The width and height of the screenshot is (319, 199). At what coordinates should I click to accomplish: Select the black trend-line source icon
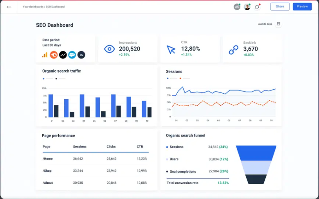[x=63, y=55]
